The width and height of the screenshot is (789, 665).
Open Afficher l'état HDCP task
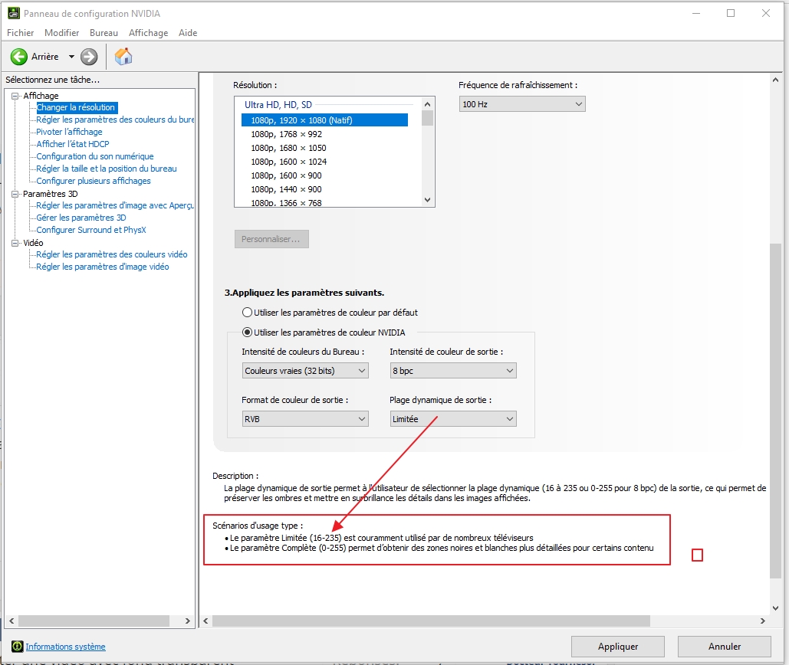click(x=73, y=144)
